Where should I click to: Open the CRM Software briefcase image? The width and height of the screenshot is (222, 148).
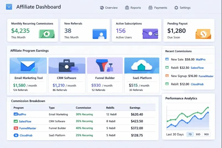pos(67,66)
